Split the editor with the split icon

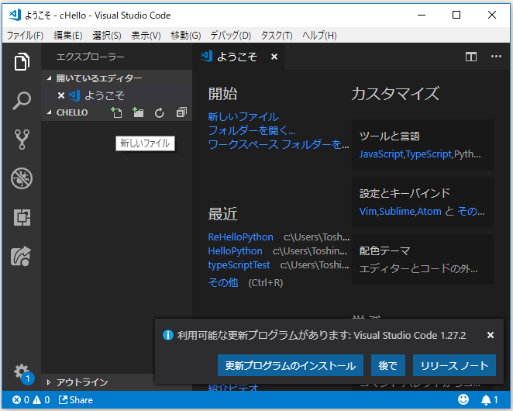tap(471, 57)
